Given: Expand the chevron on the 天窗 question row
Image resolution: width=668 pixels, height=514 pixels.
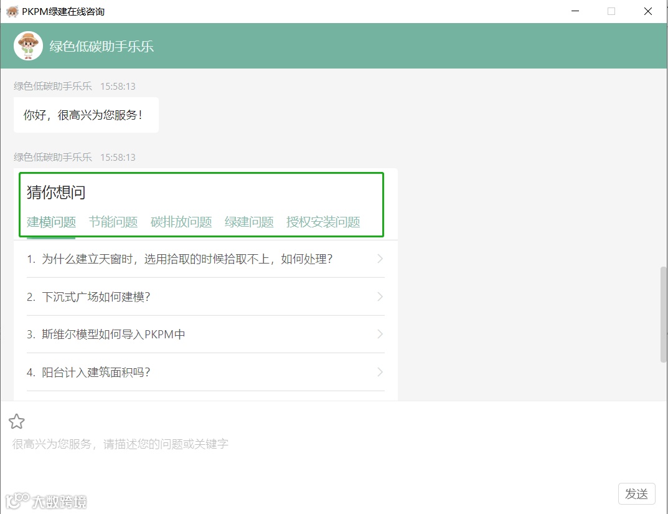Looking at the screenshot, I should (x=380, y=259).
